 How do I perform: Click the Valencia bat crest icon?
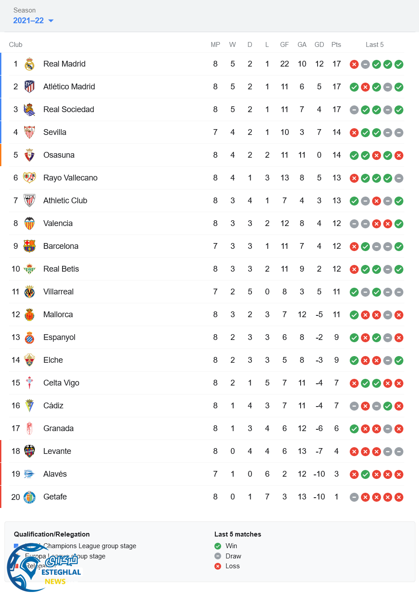(x=29, y=223)
